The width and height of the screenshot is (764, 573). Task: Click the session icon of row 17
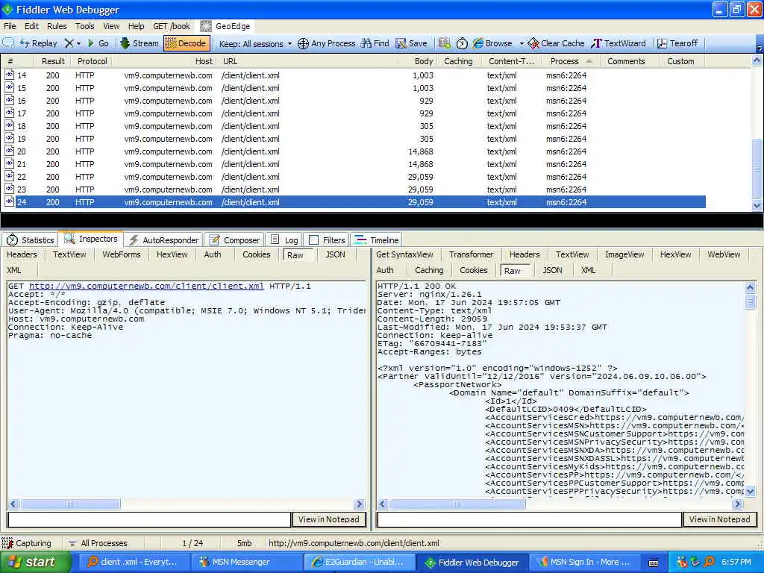tap(9, 113)
